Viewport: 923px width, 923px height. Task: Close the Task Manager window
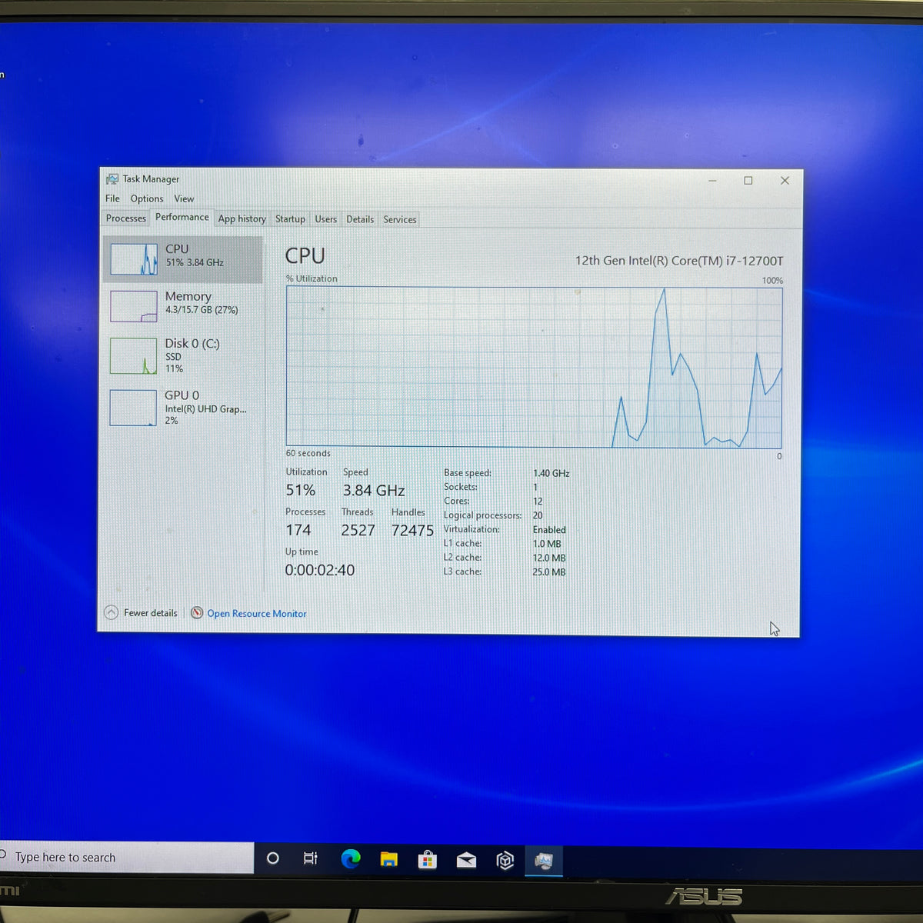[x=785, y=181]
